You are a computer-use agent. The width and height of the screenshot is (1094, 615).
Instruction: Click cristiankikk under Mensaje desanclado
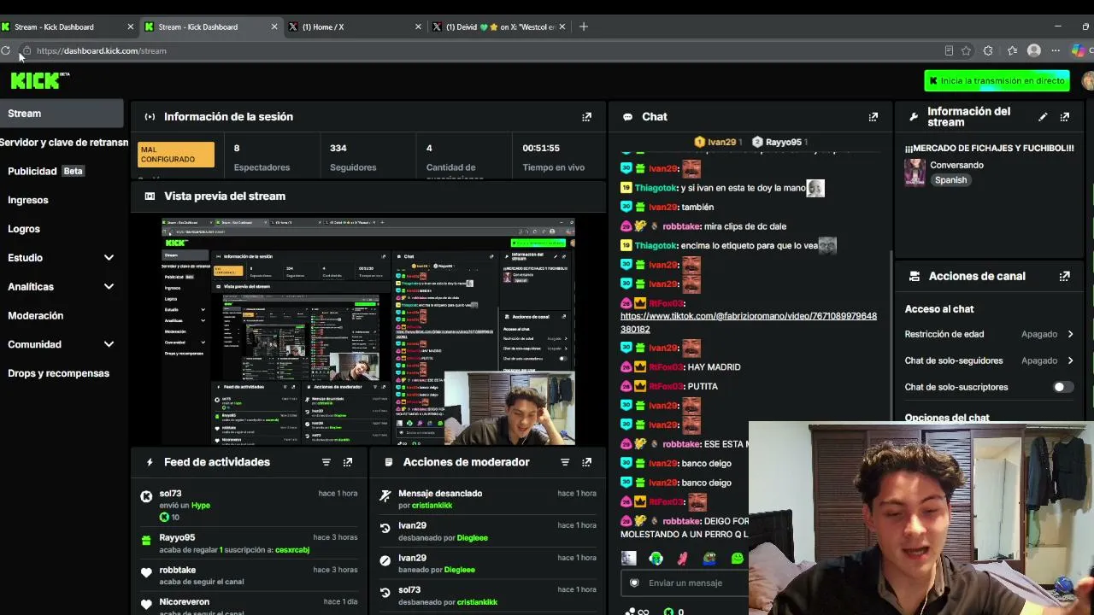tap(432, 506)
